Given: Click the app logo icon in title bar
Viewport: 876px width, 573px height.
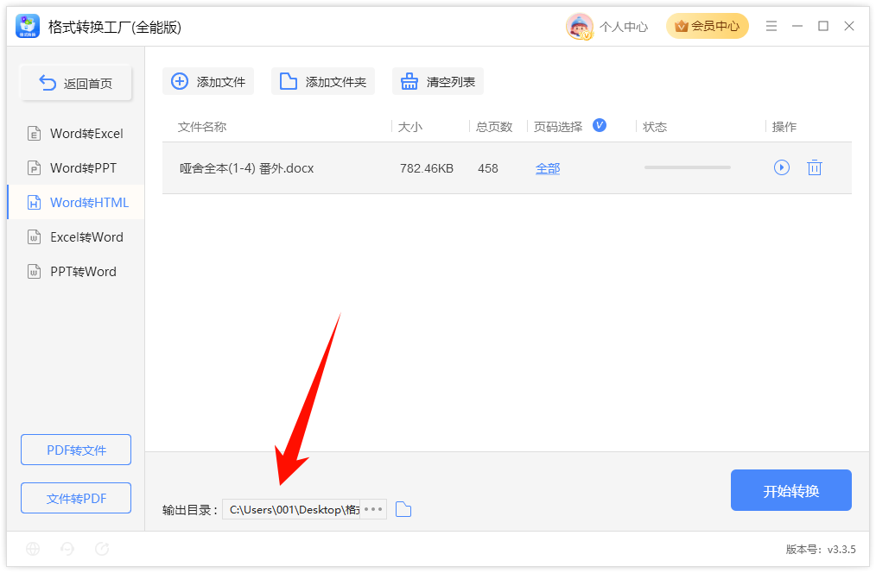Looking at the screenshot, I should click(28, 26).
